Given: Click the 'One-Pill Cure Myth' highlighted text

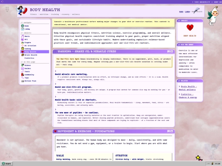Looking at the screenshot, I should [x=68, y=59].
